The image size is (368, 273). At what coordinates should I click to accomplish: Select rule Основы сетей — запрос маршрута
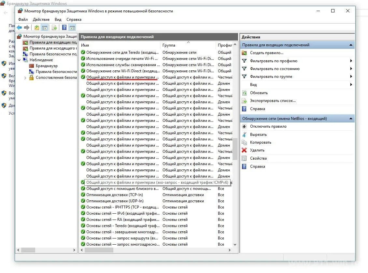(x=122, y=238)
